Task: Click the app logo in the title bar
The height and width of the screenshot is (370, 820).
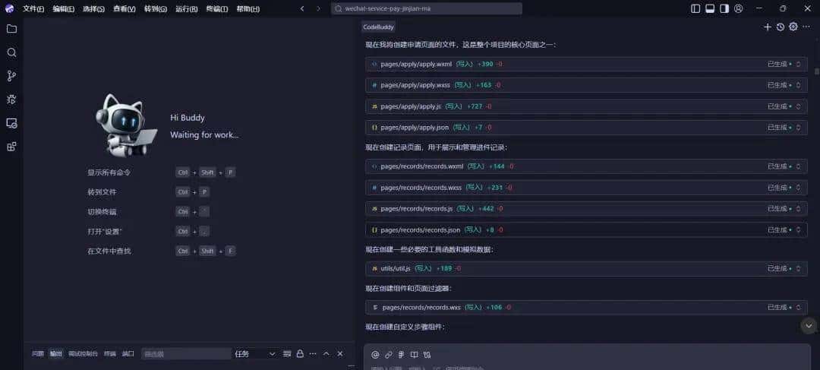Action: (9, 8)
